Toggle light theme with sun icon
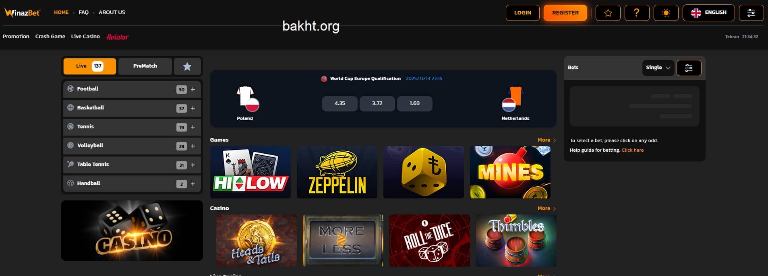 (666, 13)
